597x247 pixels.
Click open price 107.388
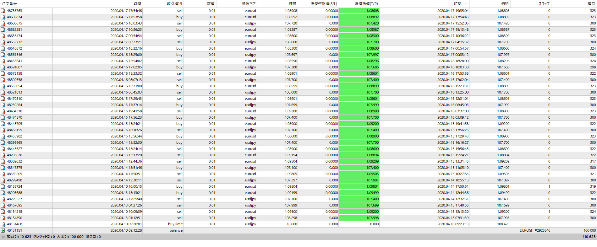pos(291,67)
